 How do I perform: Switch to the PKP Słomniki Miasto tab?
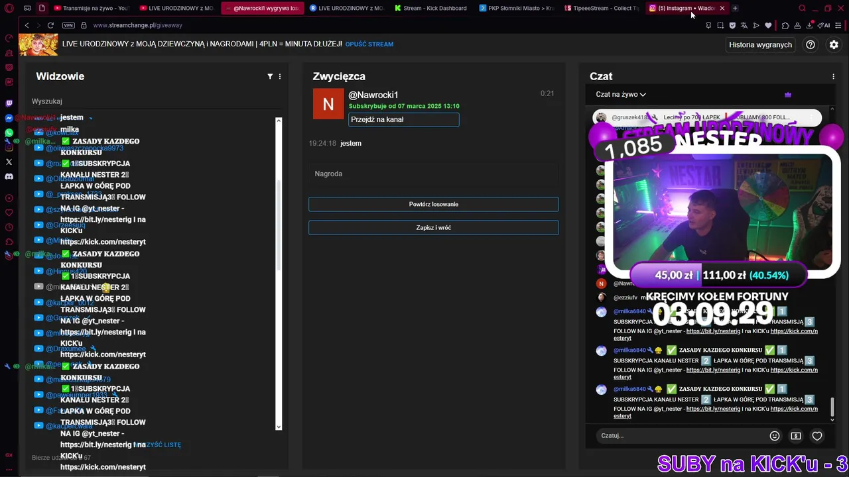tap(516, 8)
